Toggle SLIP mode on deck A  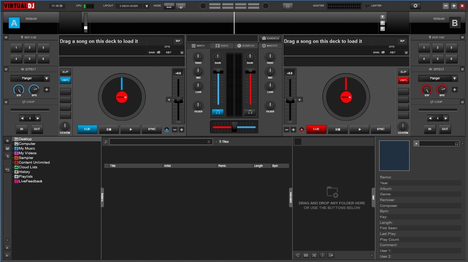pyautogui.click(x=65, y=72)
